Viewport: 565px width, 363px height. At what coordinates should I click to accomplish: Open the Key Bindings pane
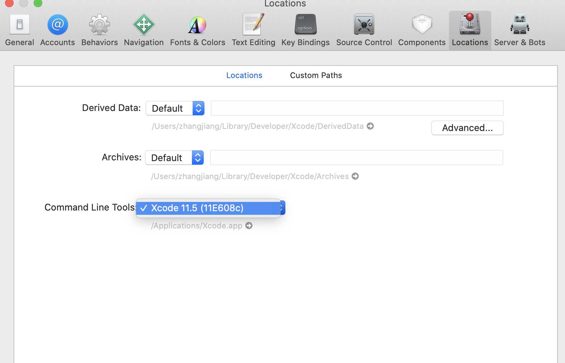tap(305, 30)
